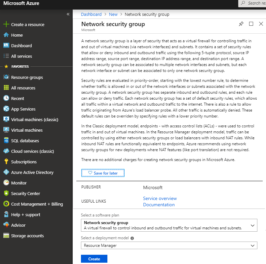Open Monitor from the sidebar
Viewport: 266px width, 264px height.
pyautogui.click(x=22, y=183)
